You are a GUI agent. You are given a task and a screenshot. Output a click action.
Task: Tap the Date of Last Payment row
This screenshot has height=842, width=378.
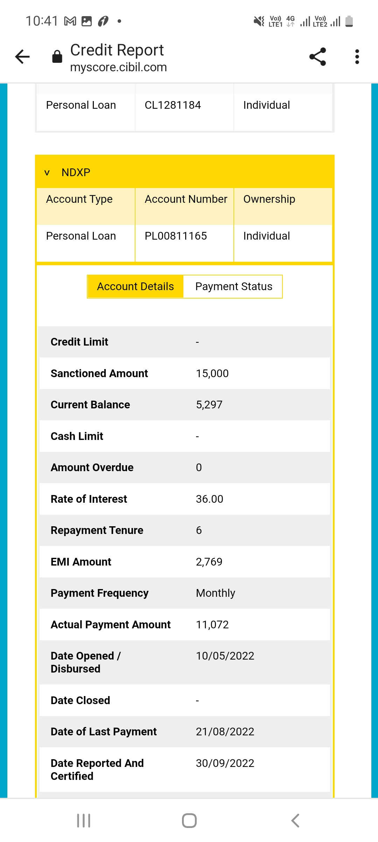tap(185, 732)
